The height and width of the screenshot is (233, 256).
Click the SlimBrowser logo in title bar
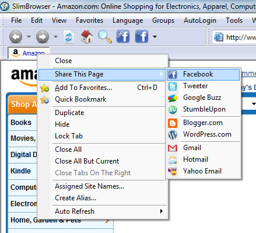[5, 6]
